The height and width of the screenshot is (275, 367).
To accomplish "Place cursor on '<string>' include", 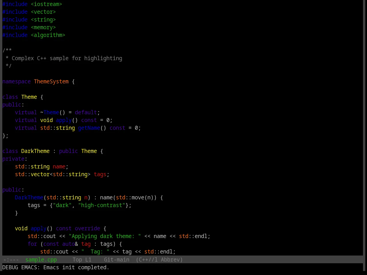I will [x=43, y=20].
